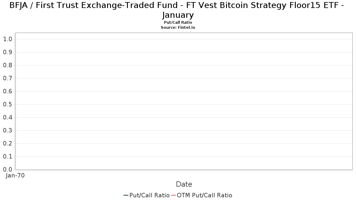The image size is (356, 200).
Task: Click the 1.0 y-axis tick label
Action: pos(7,39)
